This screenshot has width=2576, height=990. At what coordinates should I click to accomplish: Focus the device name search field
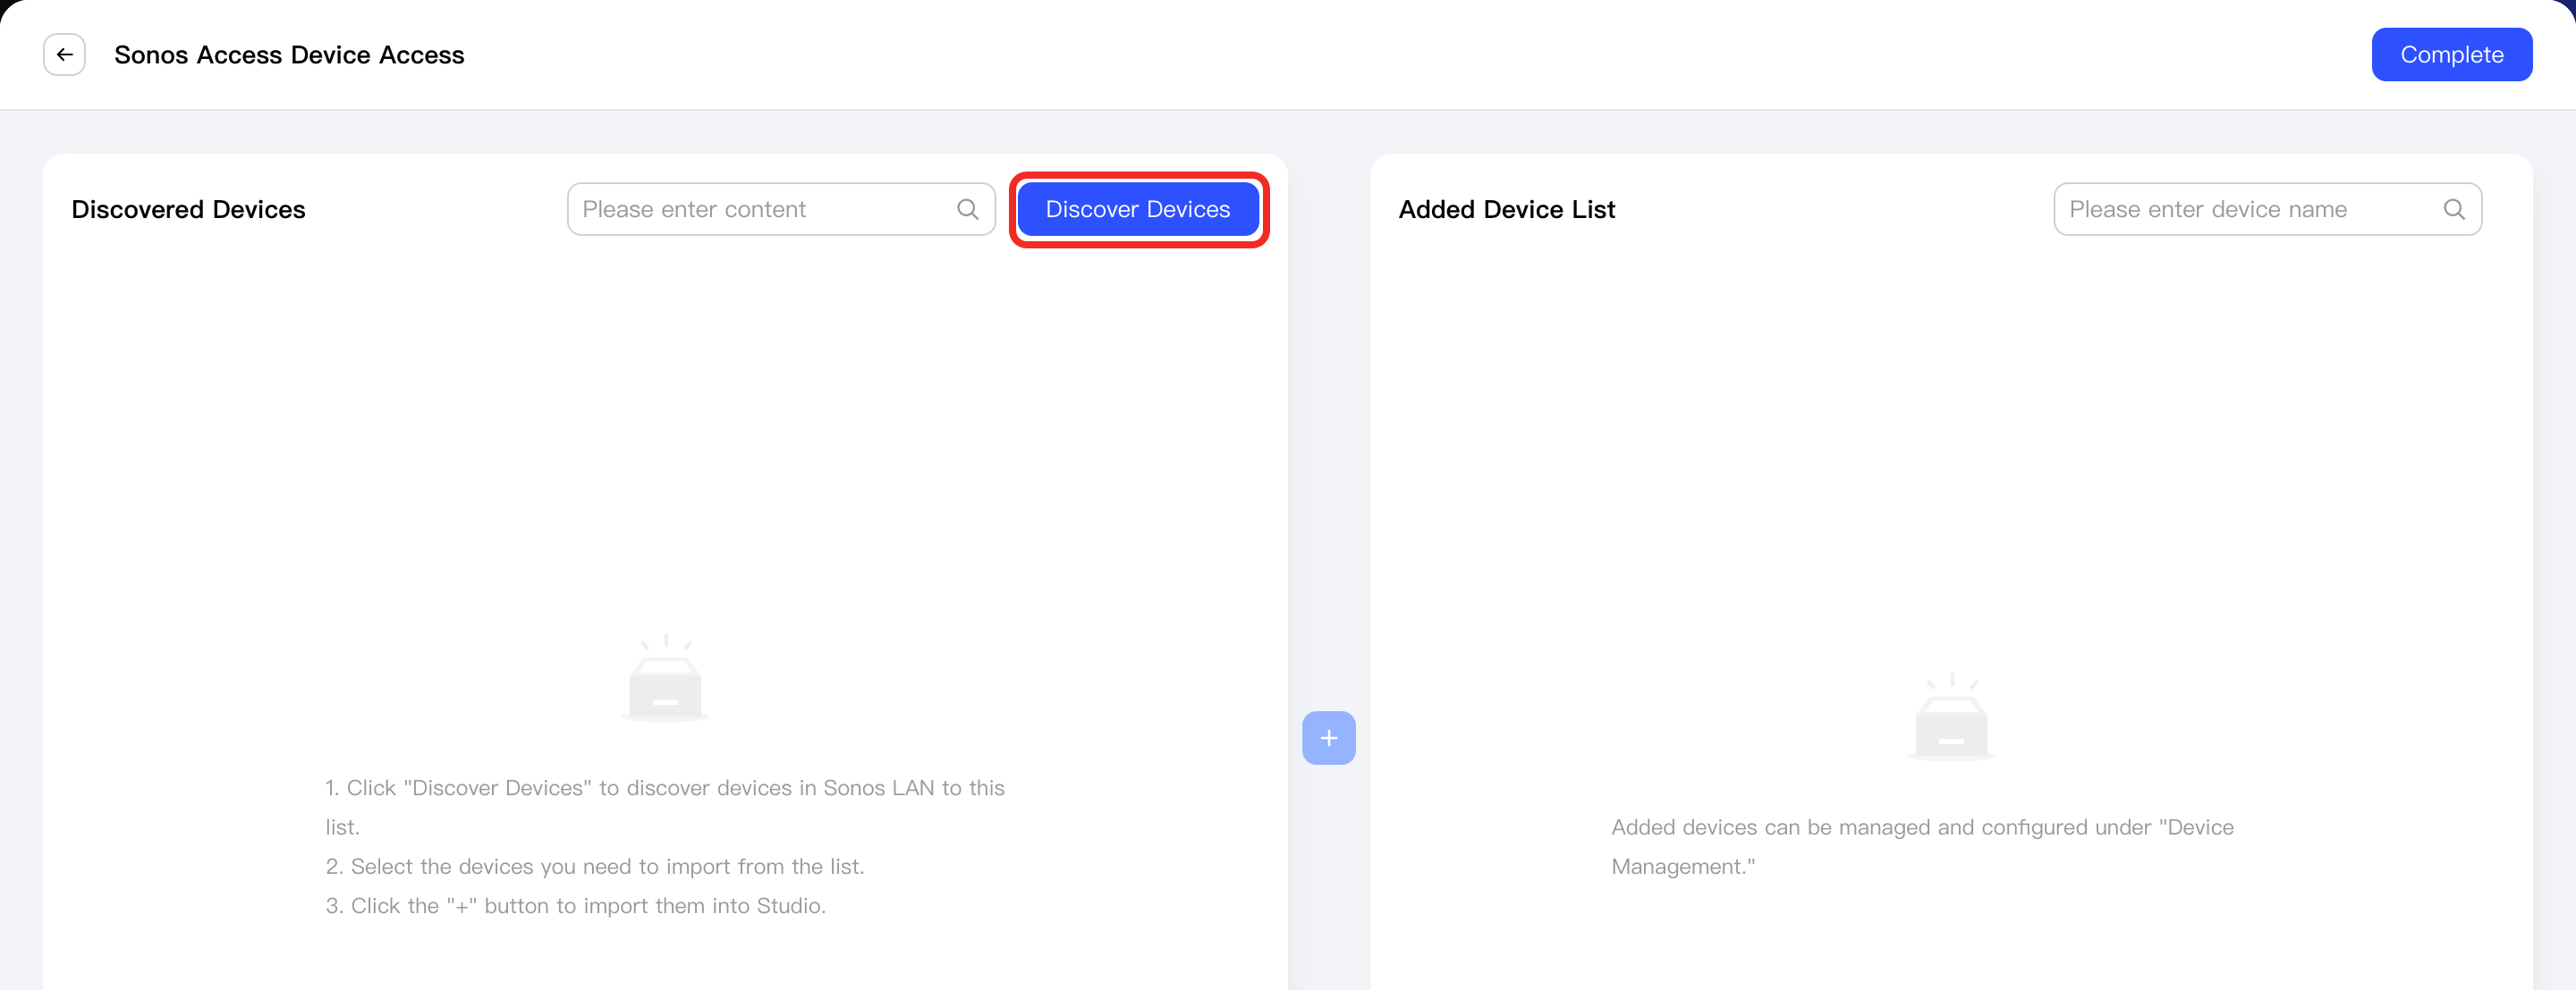click(x=2267, y=209)
